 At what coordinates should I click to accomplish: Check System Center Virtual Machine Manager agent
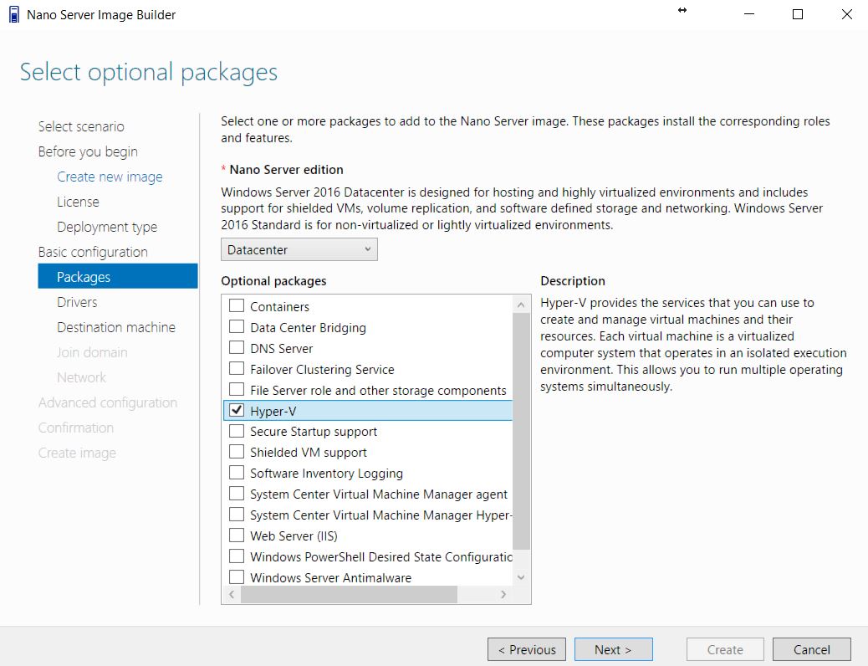(237, 493)
